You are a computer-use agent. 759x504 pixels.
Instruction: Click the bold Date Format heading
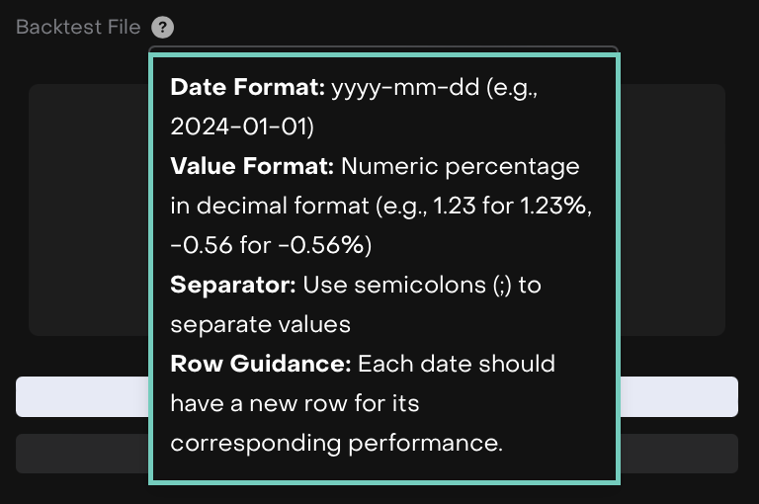tap(248, 87)
